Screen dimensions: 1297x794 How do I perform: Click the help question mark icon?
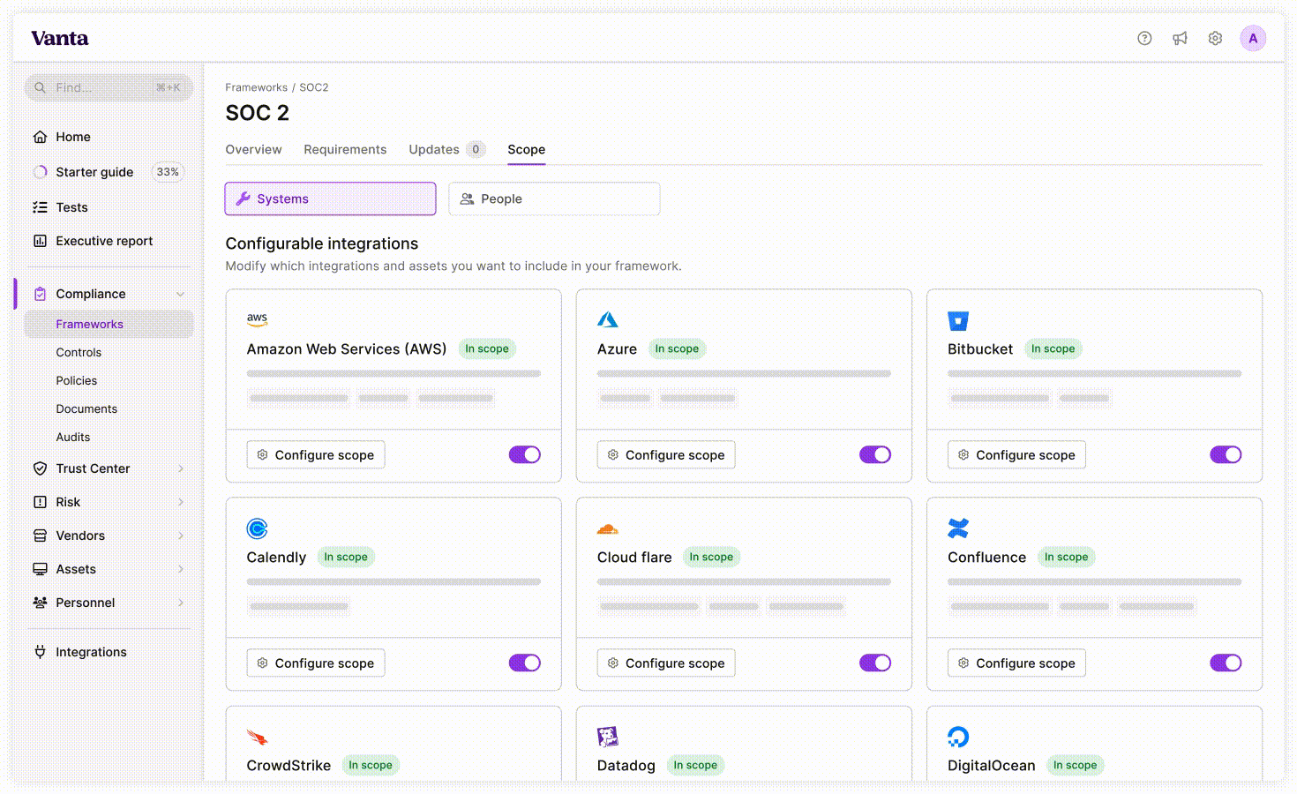click(1144, 38)
